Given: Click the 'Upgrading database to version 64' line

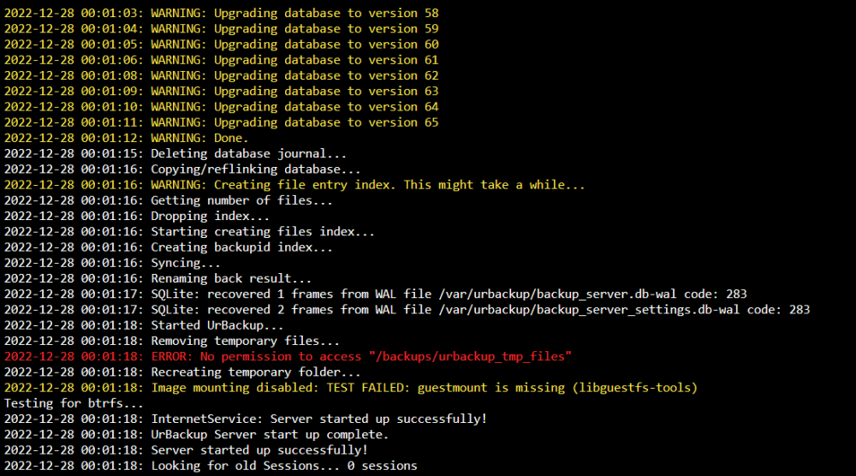Looking at the screenshot, I should tap(222, 106).
